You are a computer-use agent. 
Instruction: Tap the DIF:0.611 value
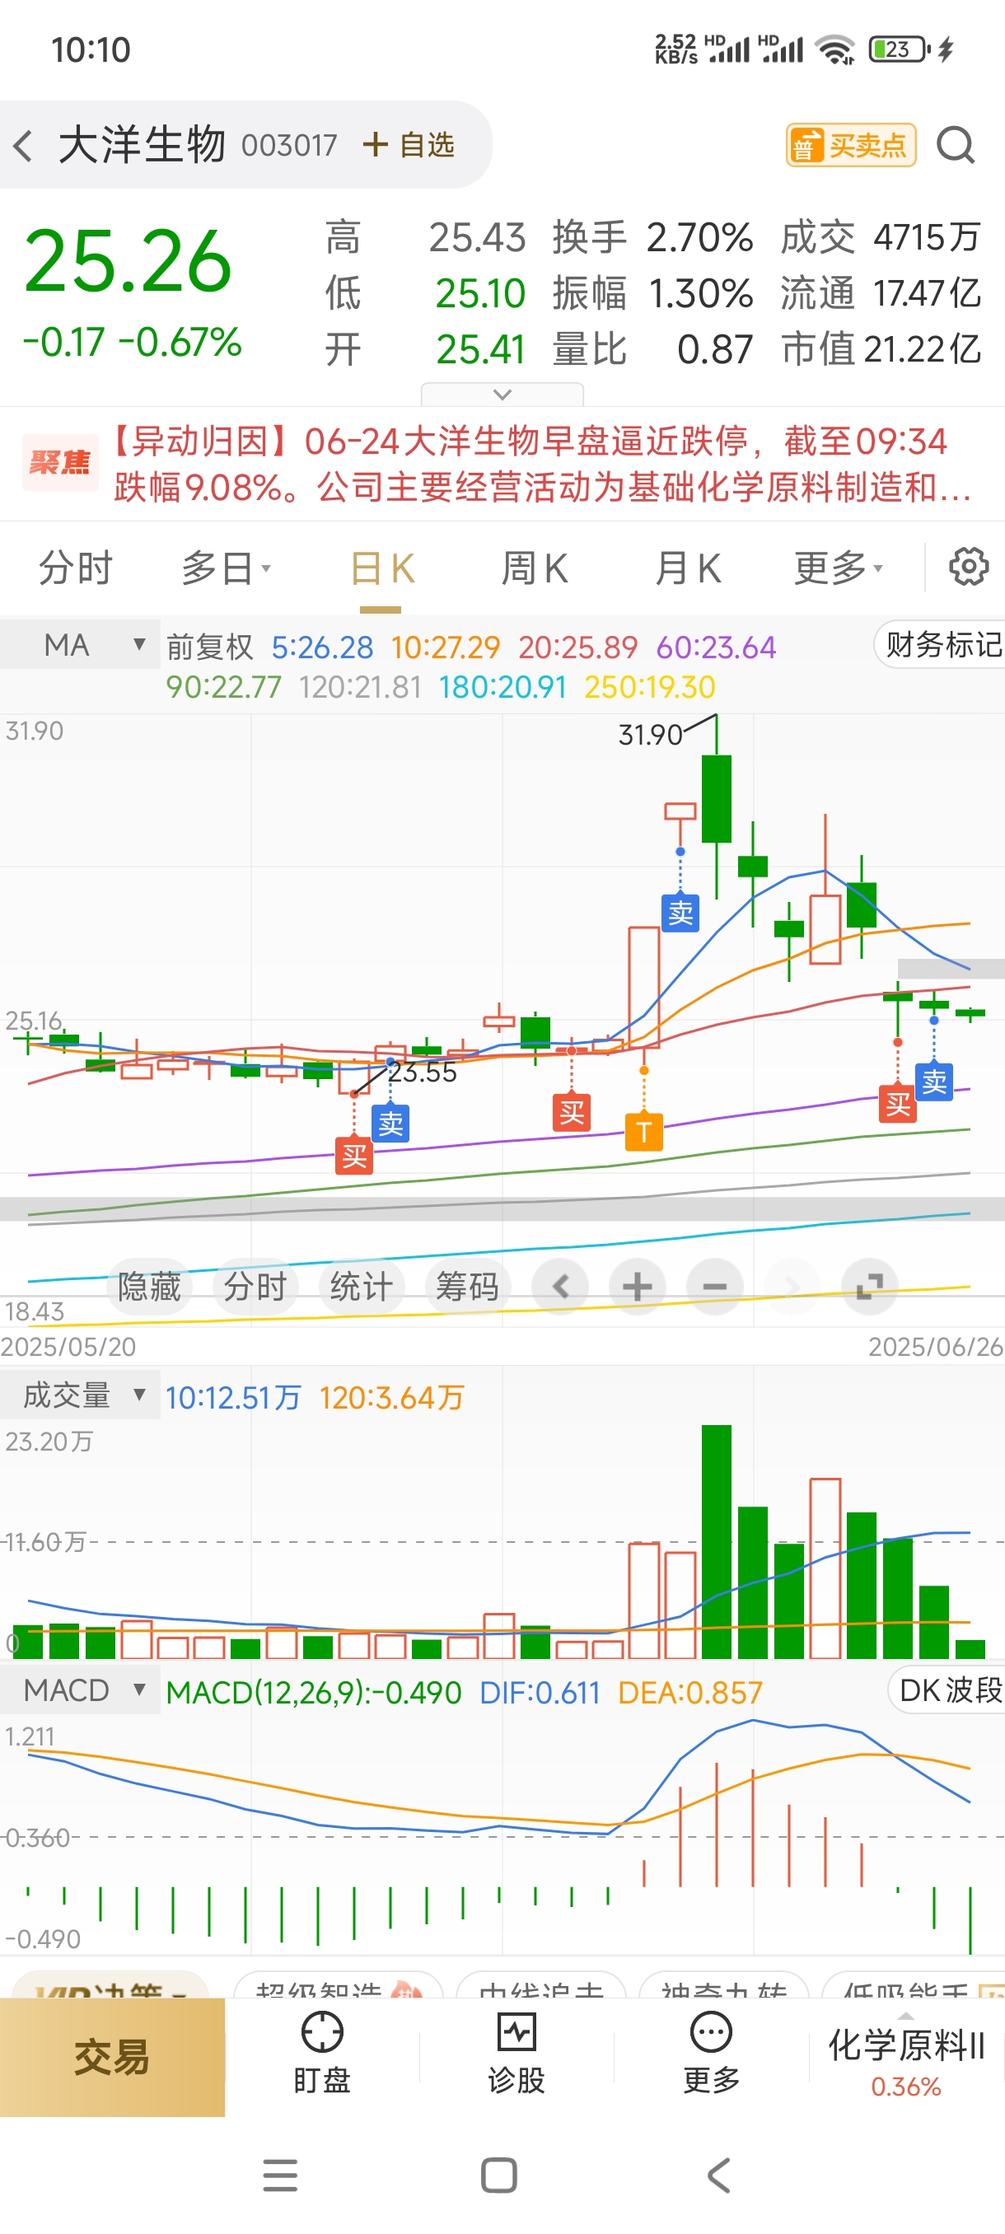tap(540, 1692)
